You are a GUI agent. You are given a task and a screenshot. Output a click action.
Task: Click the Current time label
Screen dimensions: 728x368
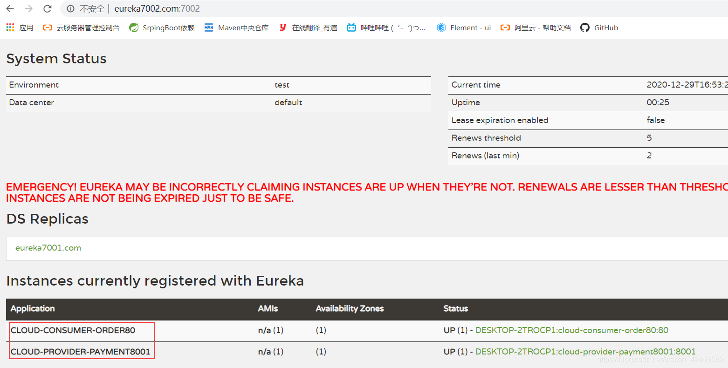coord(476,85)
